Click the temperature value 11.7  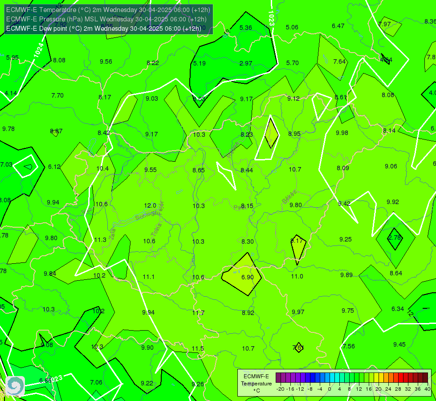pos(198,313)
